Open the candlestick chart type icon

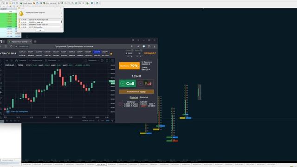[x=11, y=61]
